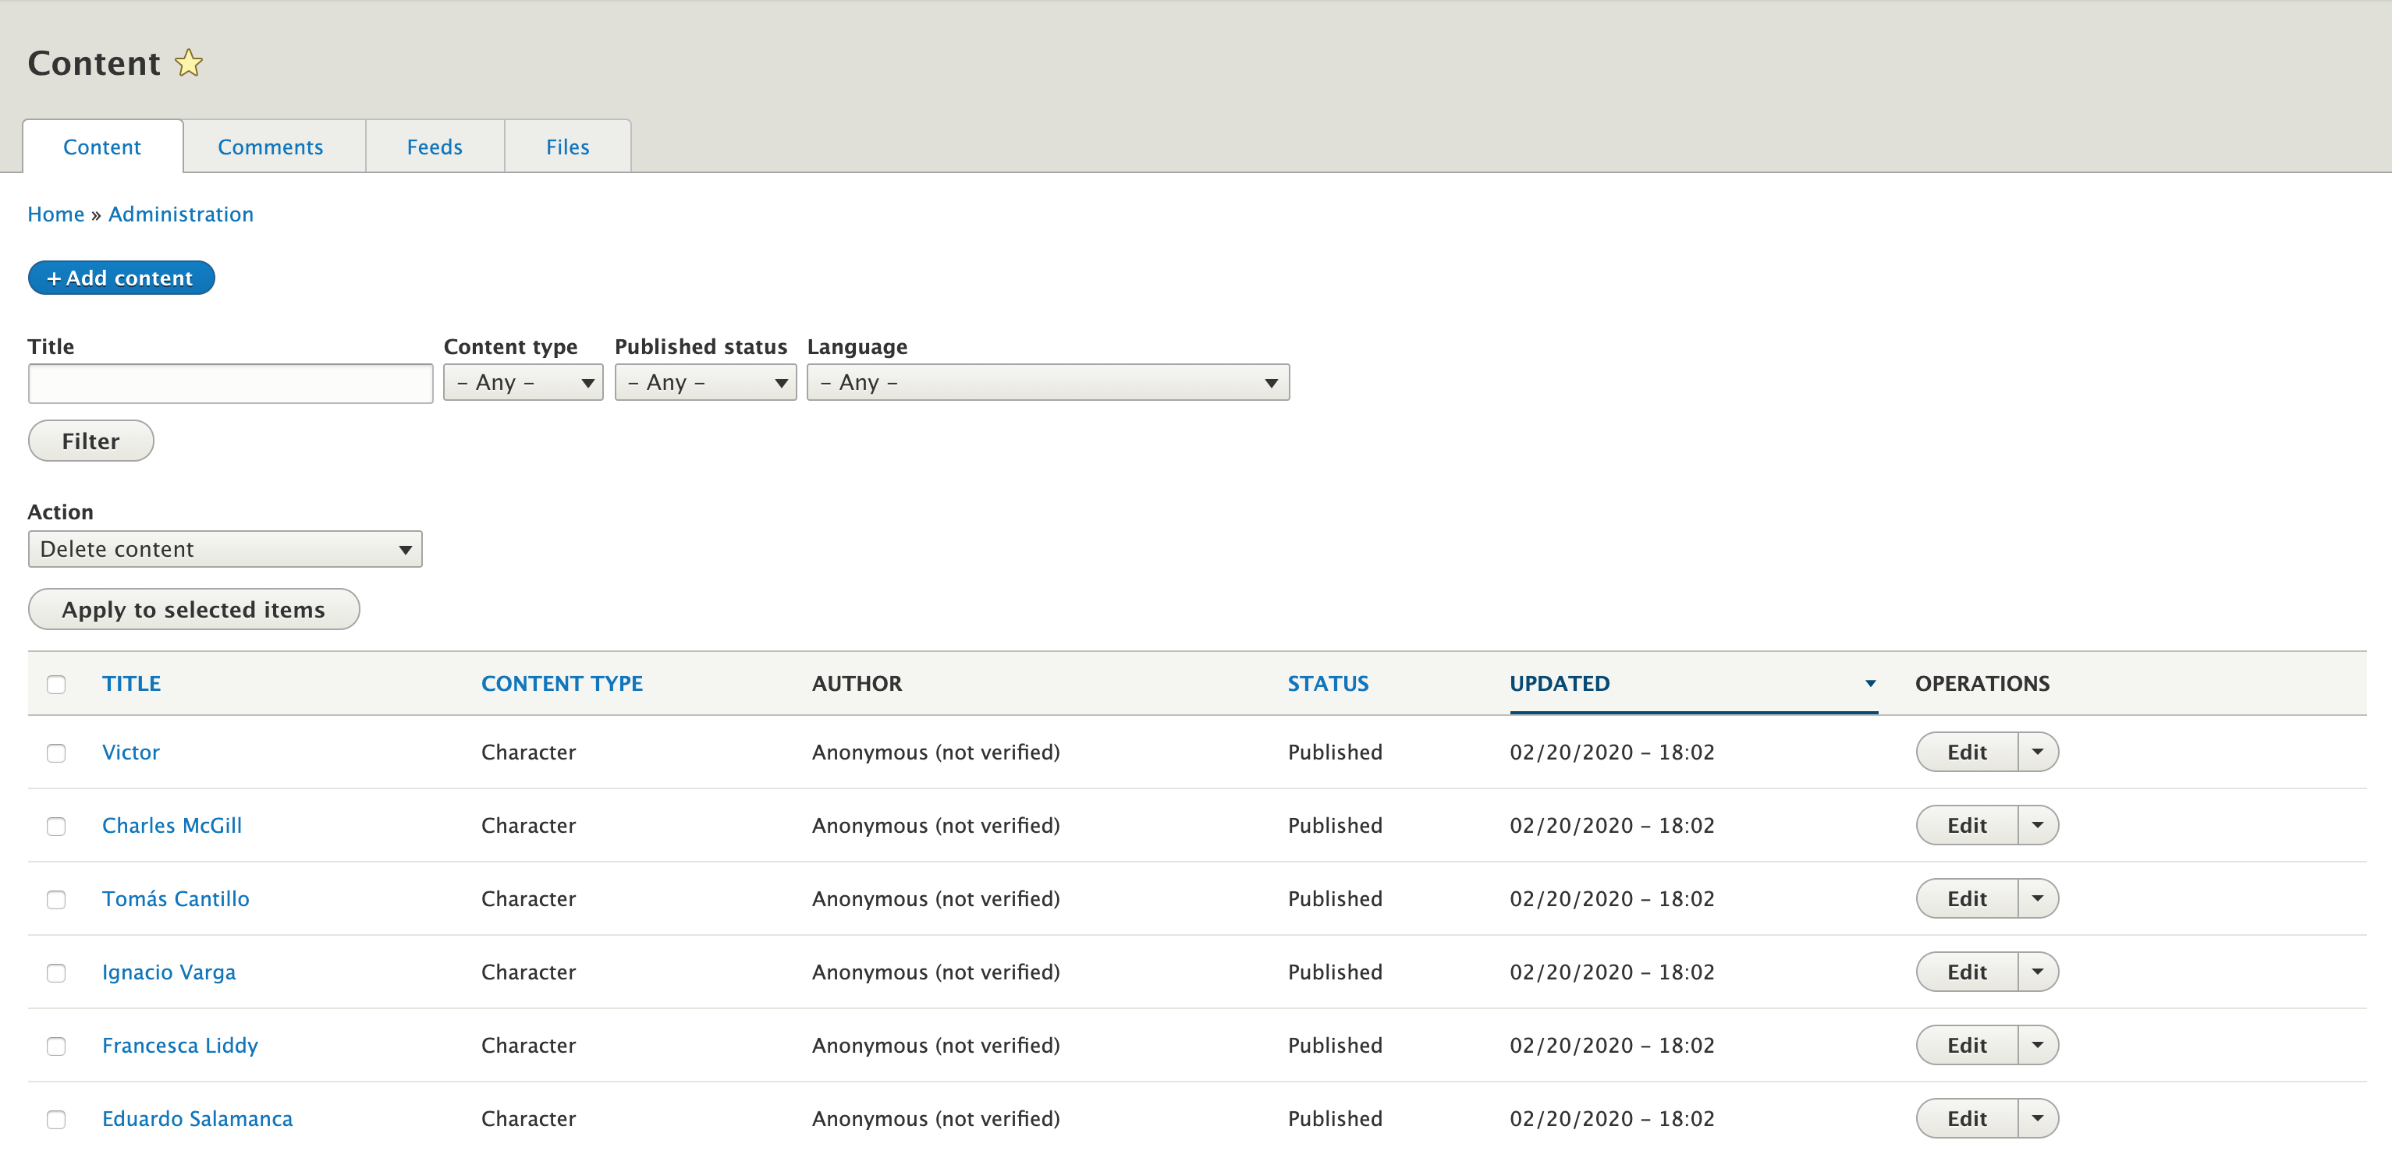Sort by the Updated column header
The width and height of the screenshot is (2392, 1151).
click(x=1560, y=684)
